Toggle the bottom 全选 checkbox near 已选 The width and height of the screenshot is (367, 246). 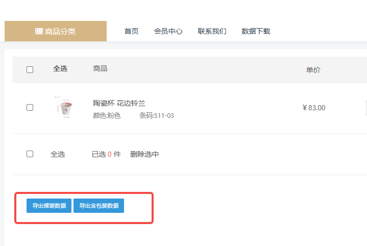[30, 154]
